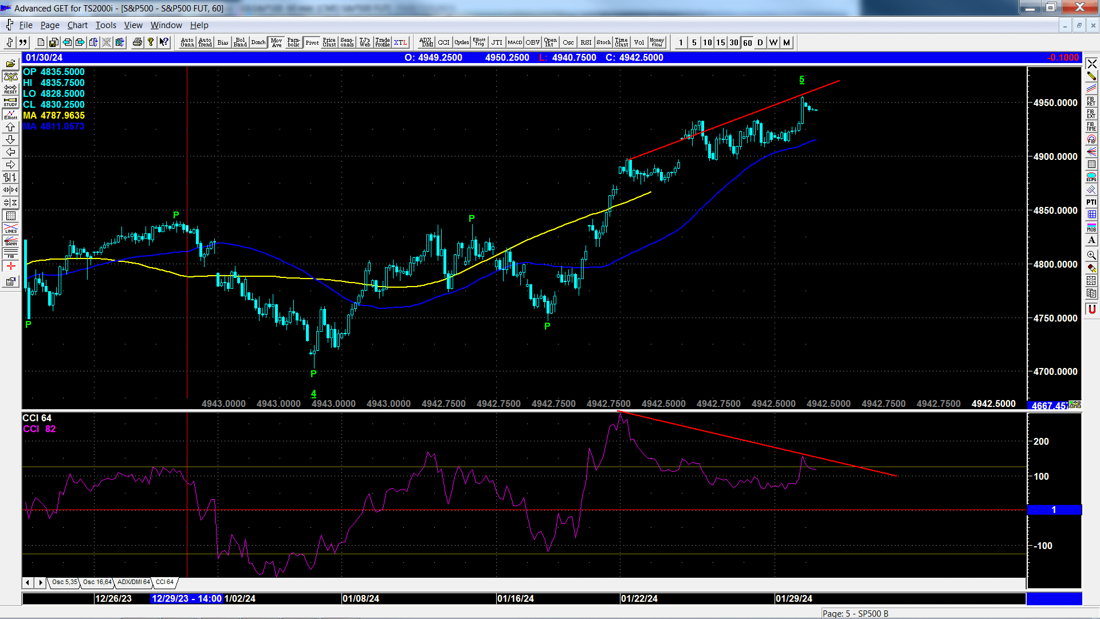Toggle the grid display icon

[x=11, y=216]
